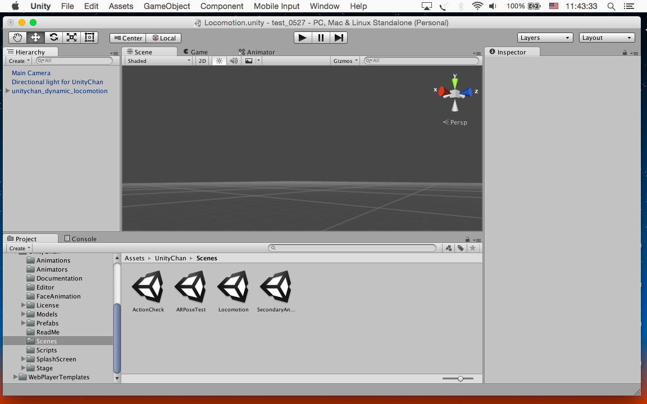Viewport: 647px width, 404px height.
Task: Click UnityChan in the breadcrumb path
Action: tap(170, 258)
